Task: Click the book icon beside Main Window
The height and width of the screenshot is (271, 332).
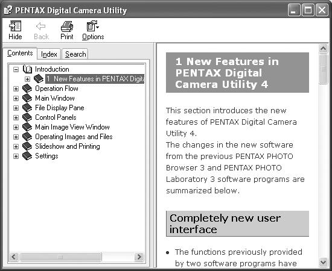Action: click(x=27, y=98)
